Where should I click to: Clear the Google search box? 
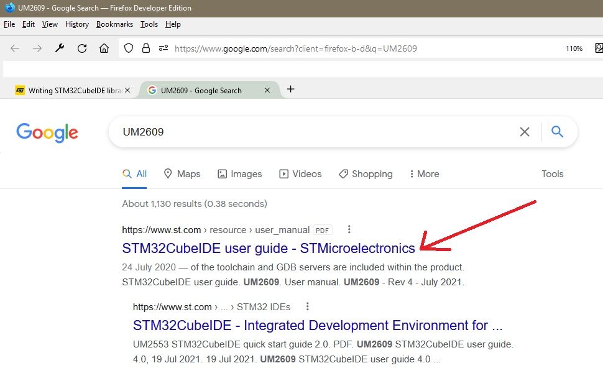(x=525, y=132)
